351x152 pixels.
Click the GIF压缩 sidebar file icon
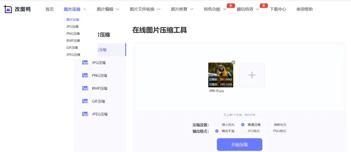tap(85, 101)
